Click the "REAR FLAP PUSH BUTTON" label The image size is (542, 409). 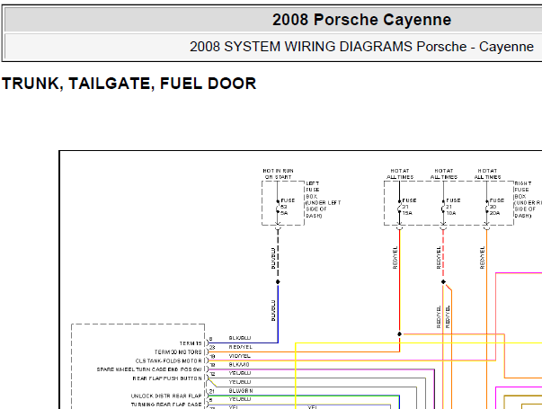167,378
